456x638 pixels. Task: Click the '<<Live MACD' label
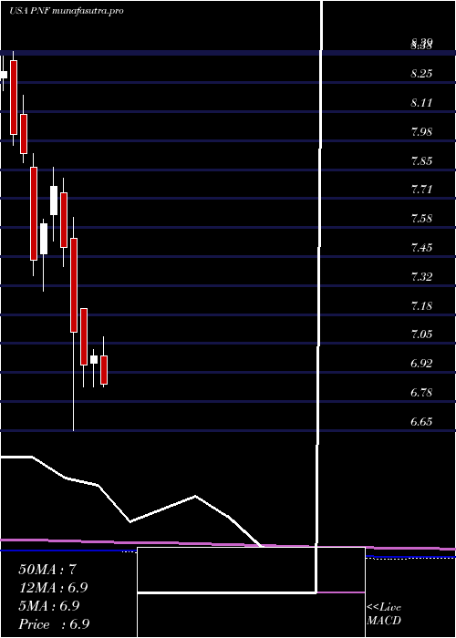(x=384, y=614)
